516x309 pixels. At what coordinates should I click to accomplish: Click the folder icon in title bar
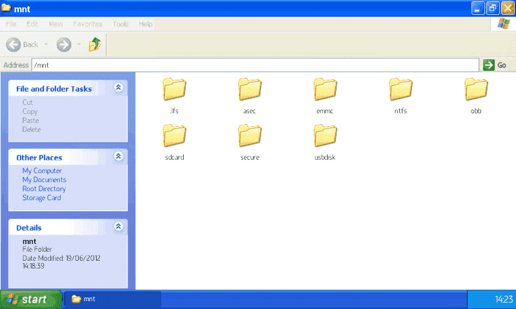tap(6, 8)
